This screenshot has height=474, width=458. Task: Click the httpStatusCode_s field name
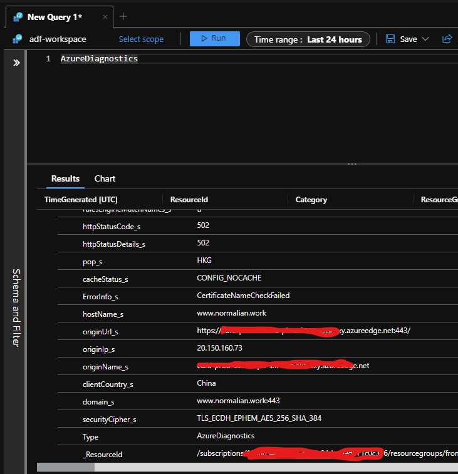112,227
